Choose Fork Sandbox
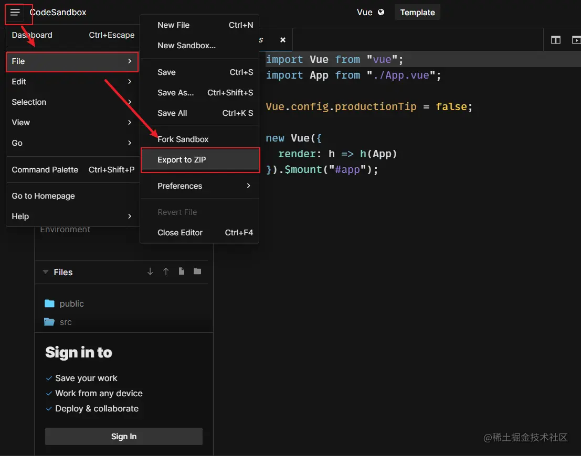 (199, 139)
